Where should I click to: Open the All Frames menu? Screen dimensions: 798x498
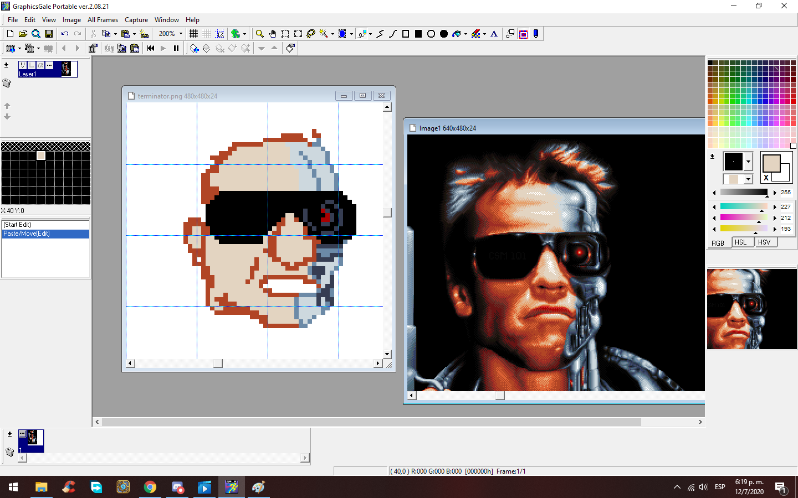click(103, 20)
